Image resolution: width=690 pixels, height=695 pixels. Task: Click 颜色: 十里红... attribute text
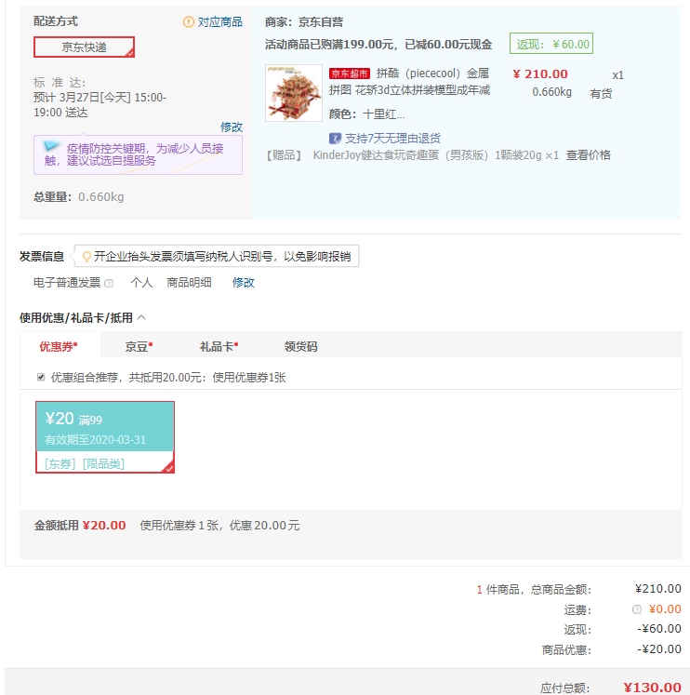366,114
